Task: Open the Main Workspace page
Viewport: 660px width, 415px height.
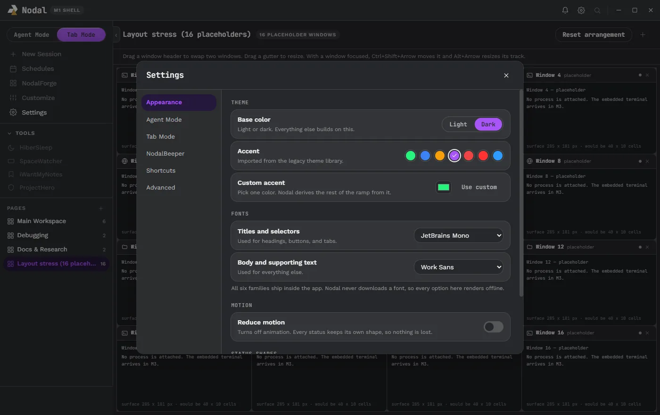Action: 57,221
